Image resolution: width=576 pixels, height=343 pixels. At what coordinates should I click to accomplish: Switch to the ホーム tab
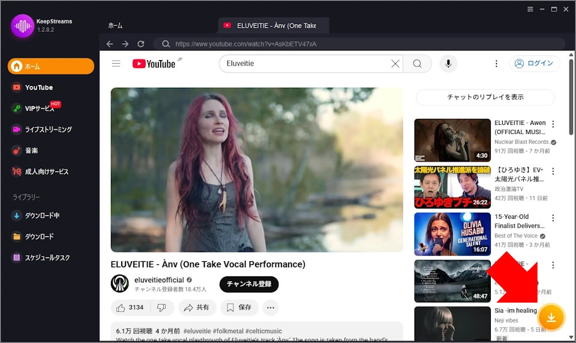point(115,25)
